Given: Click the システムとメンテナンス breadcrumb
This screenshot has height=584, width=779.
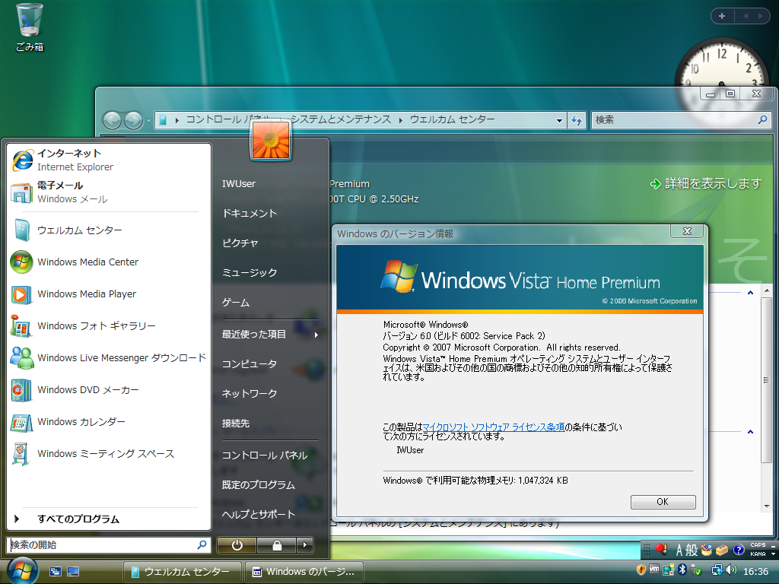Looking at the screenshot, I should click(x=340, y=119).
